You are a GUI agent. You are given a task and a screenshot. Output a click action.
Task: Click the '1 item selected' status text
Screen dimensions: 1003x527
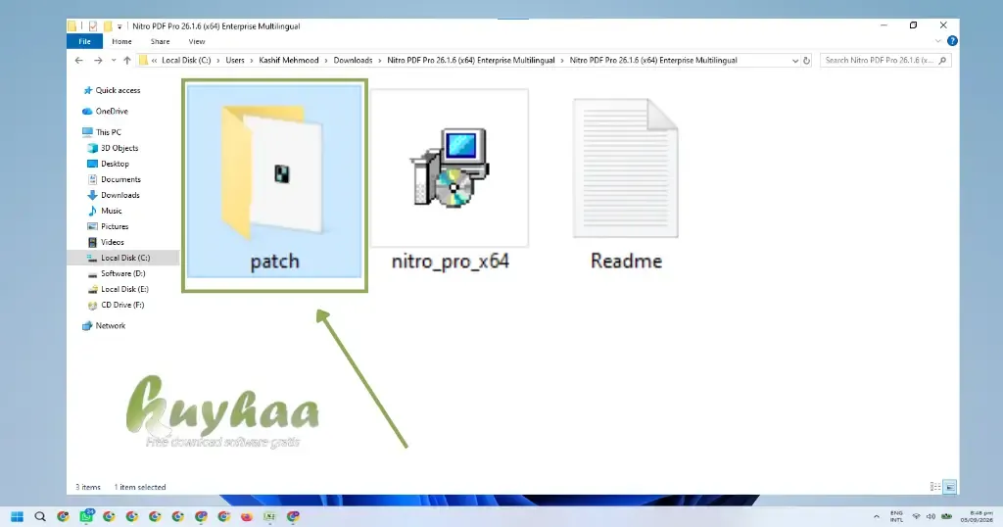click(x=139, y=488)
